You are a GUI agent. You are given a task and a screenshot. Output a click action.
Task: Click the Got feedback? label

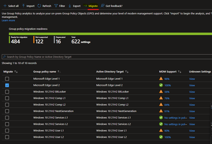[x=114, y=6]
